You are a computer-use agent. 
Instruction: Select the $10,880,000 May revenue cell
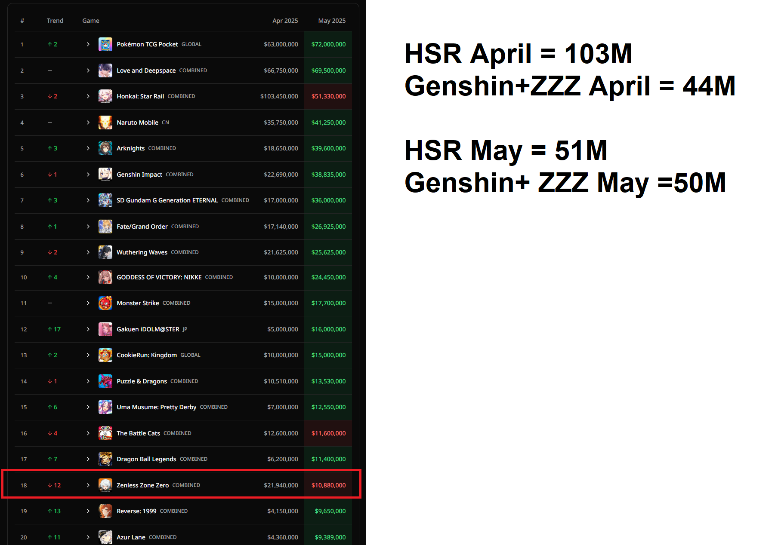point(329,485)
